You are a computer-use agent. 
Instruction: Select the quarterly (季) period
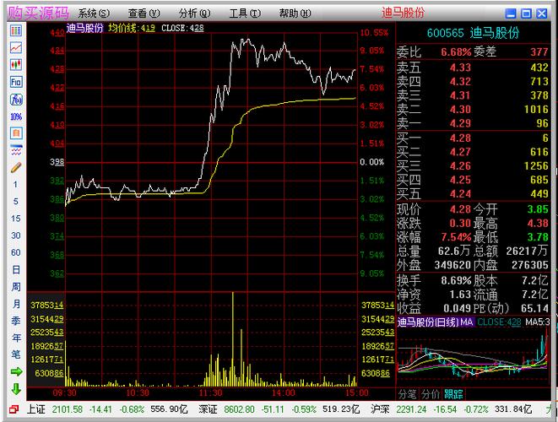16,321
